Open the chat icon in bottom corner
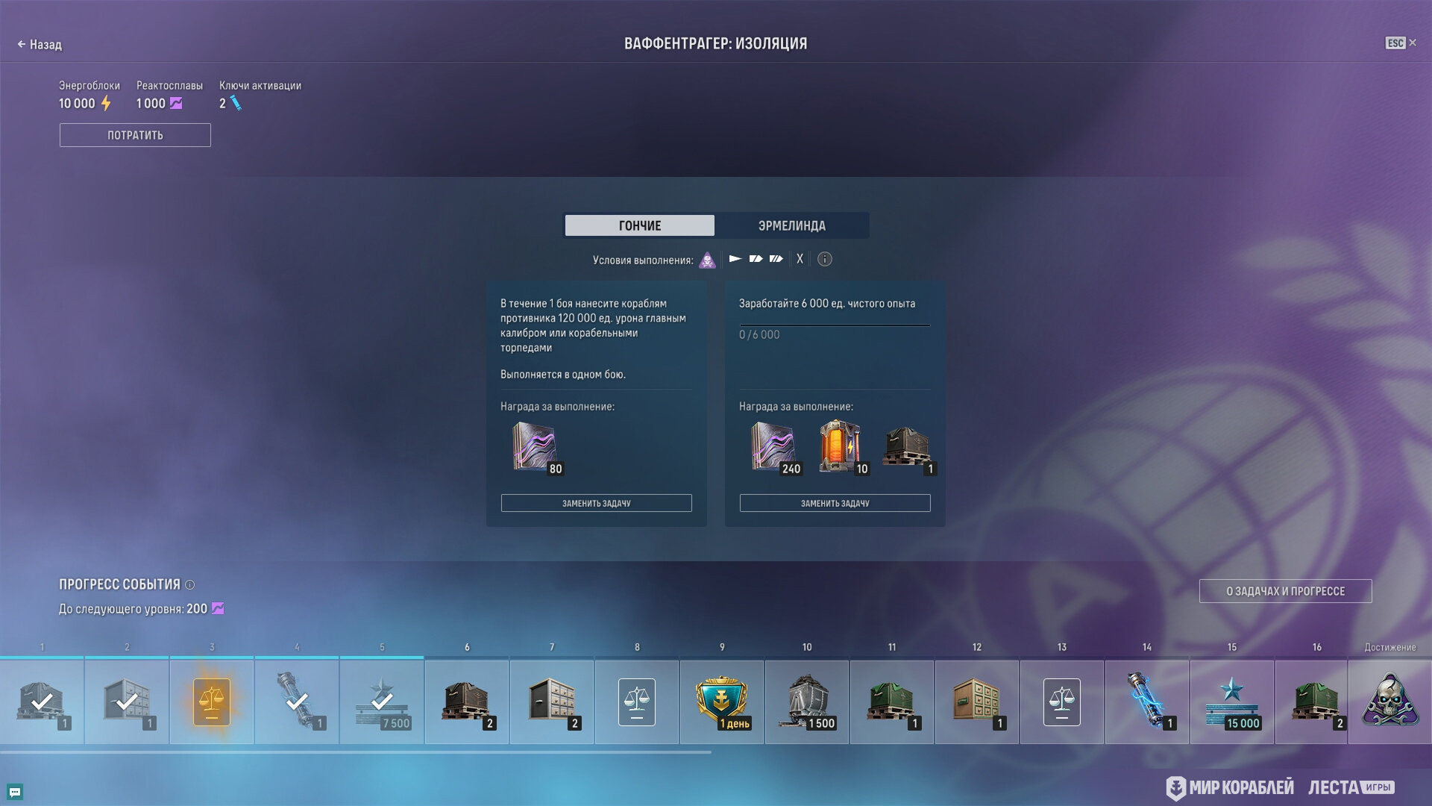 [15, 792]
